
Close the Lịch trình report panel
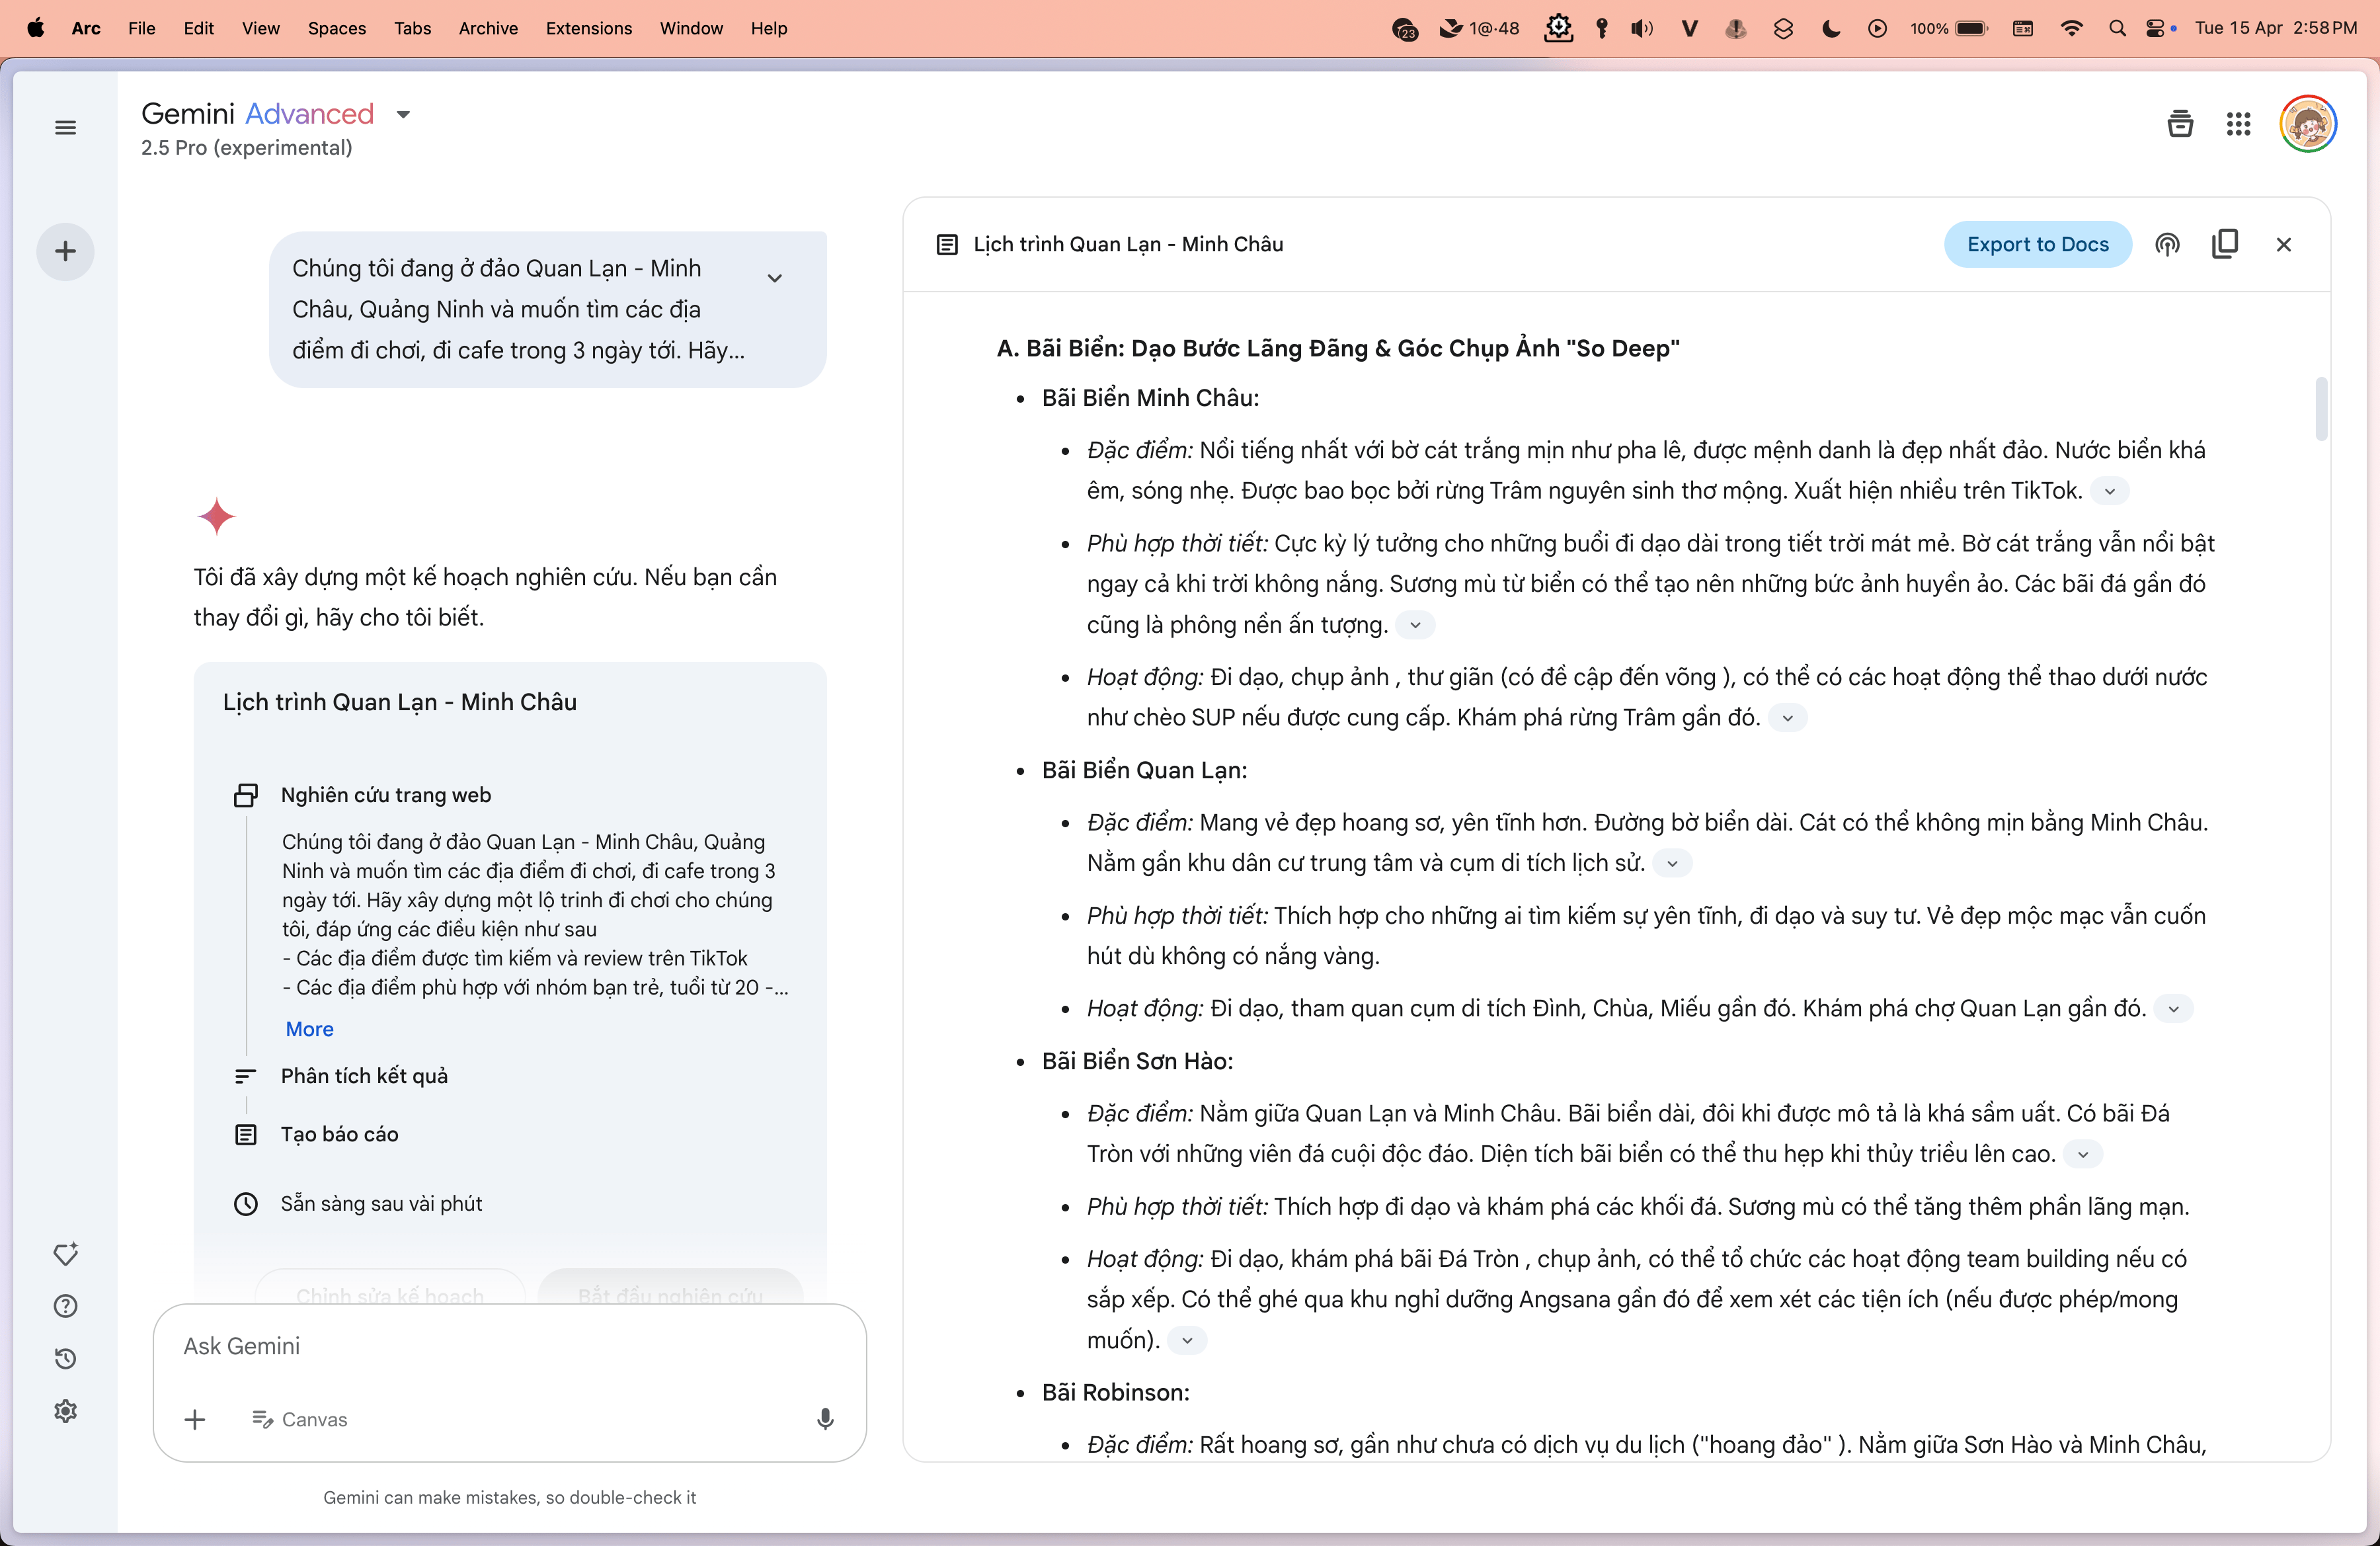[x=2283, y=244]
